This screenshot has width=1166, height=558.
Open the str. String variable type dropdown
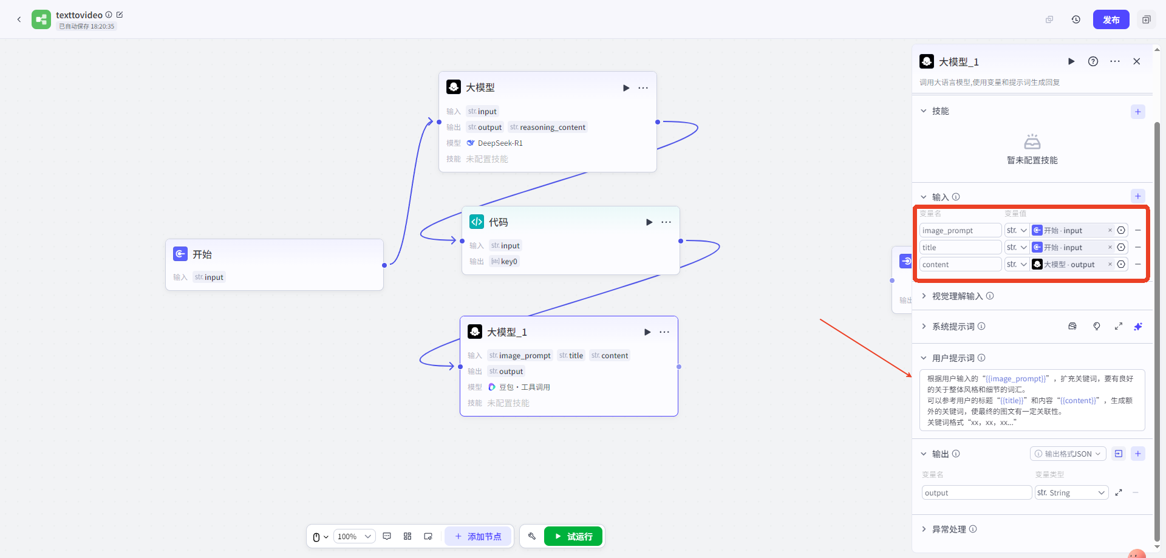click(1071, 492)
